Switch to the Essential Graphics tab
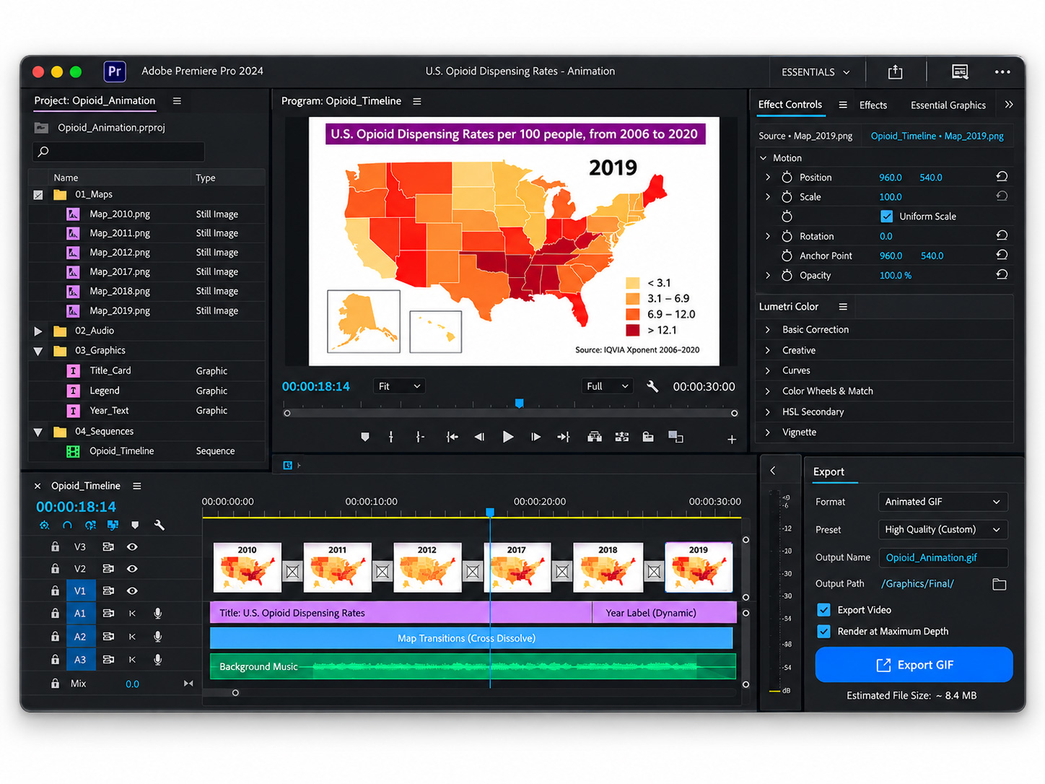 948,105
